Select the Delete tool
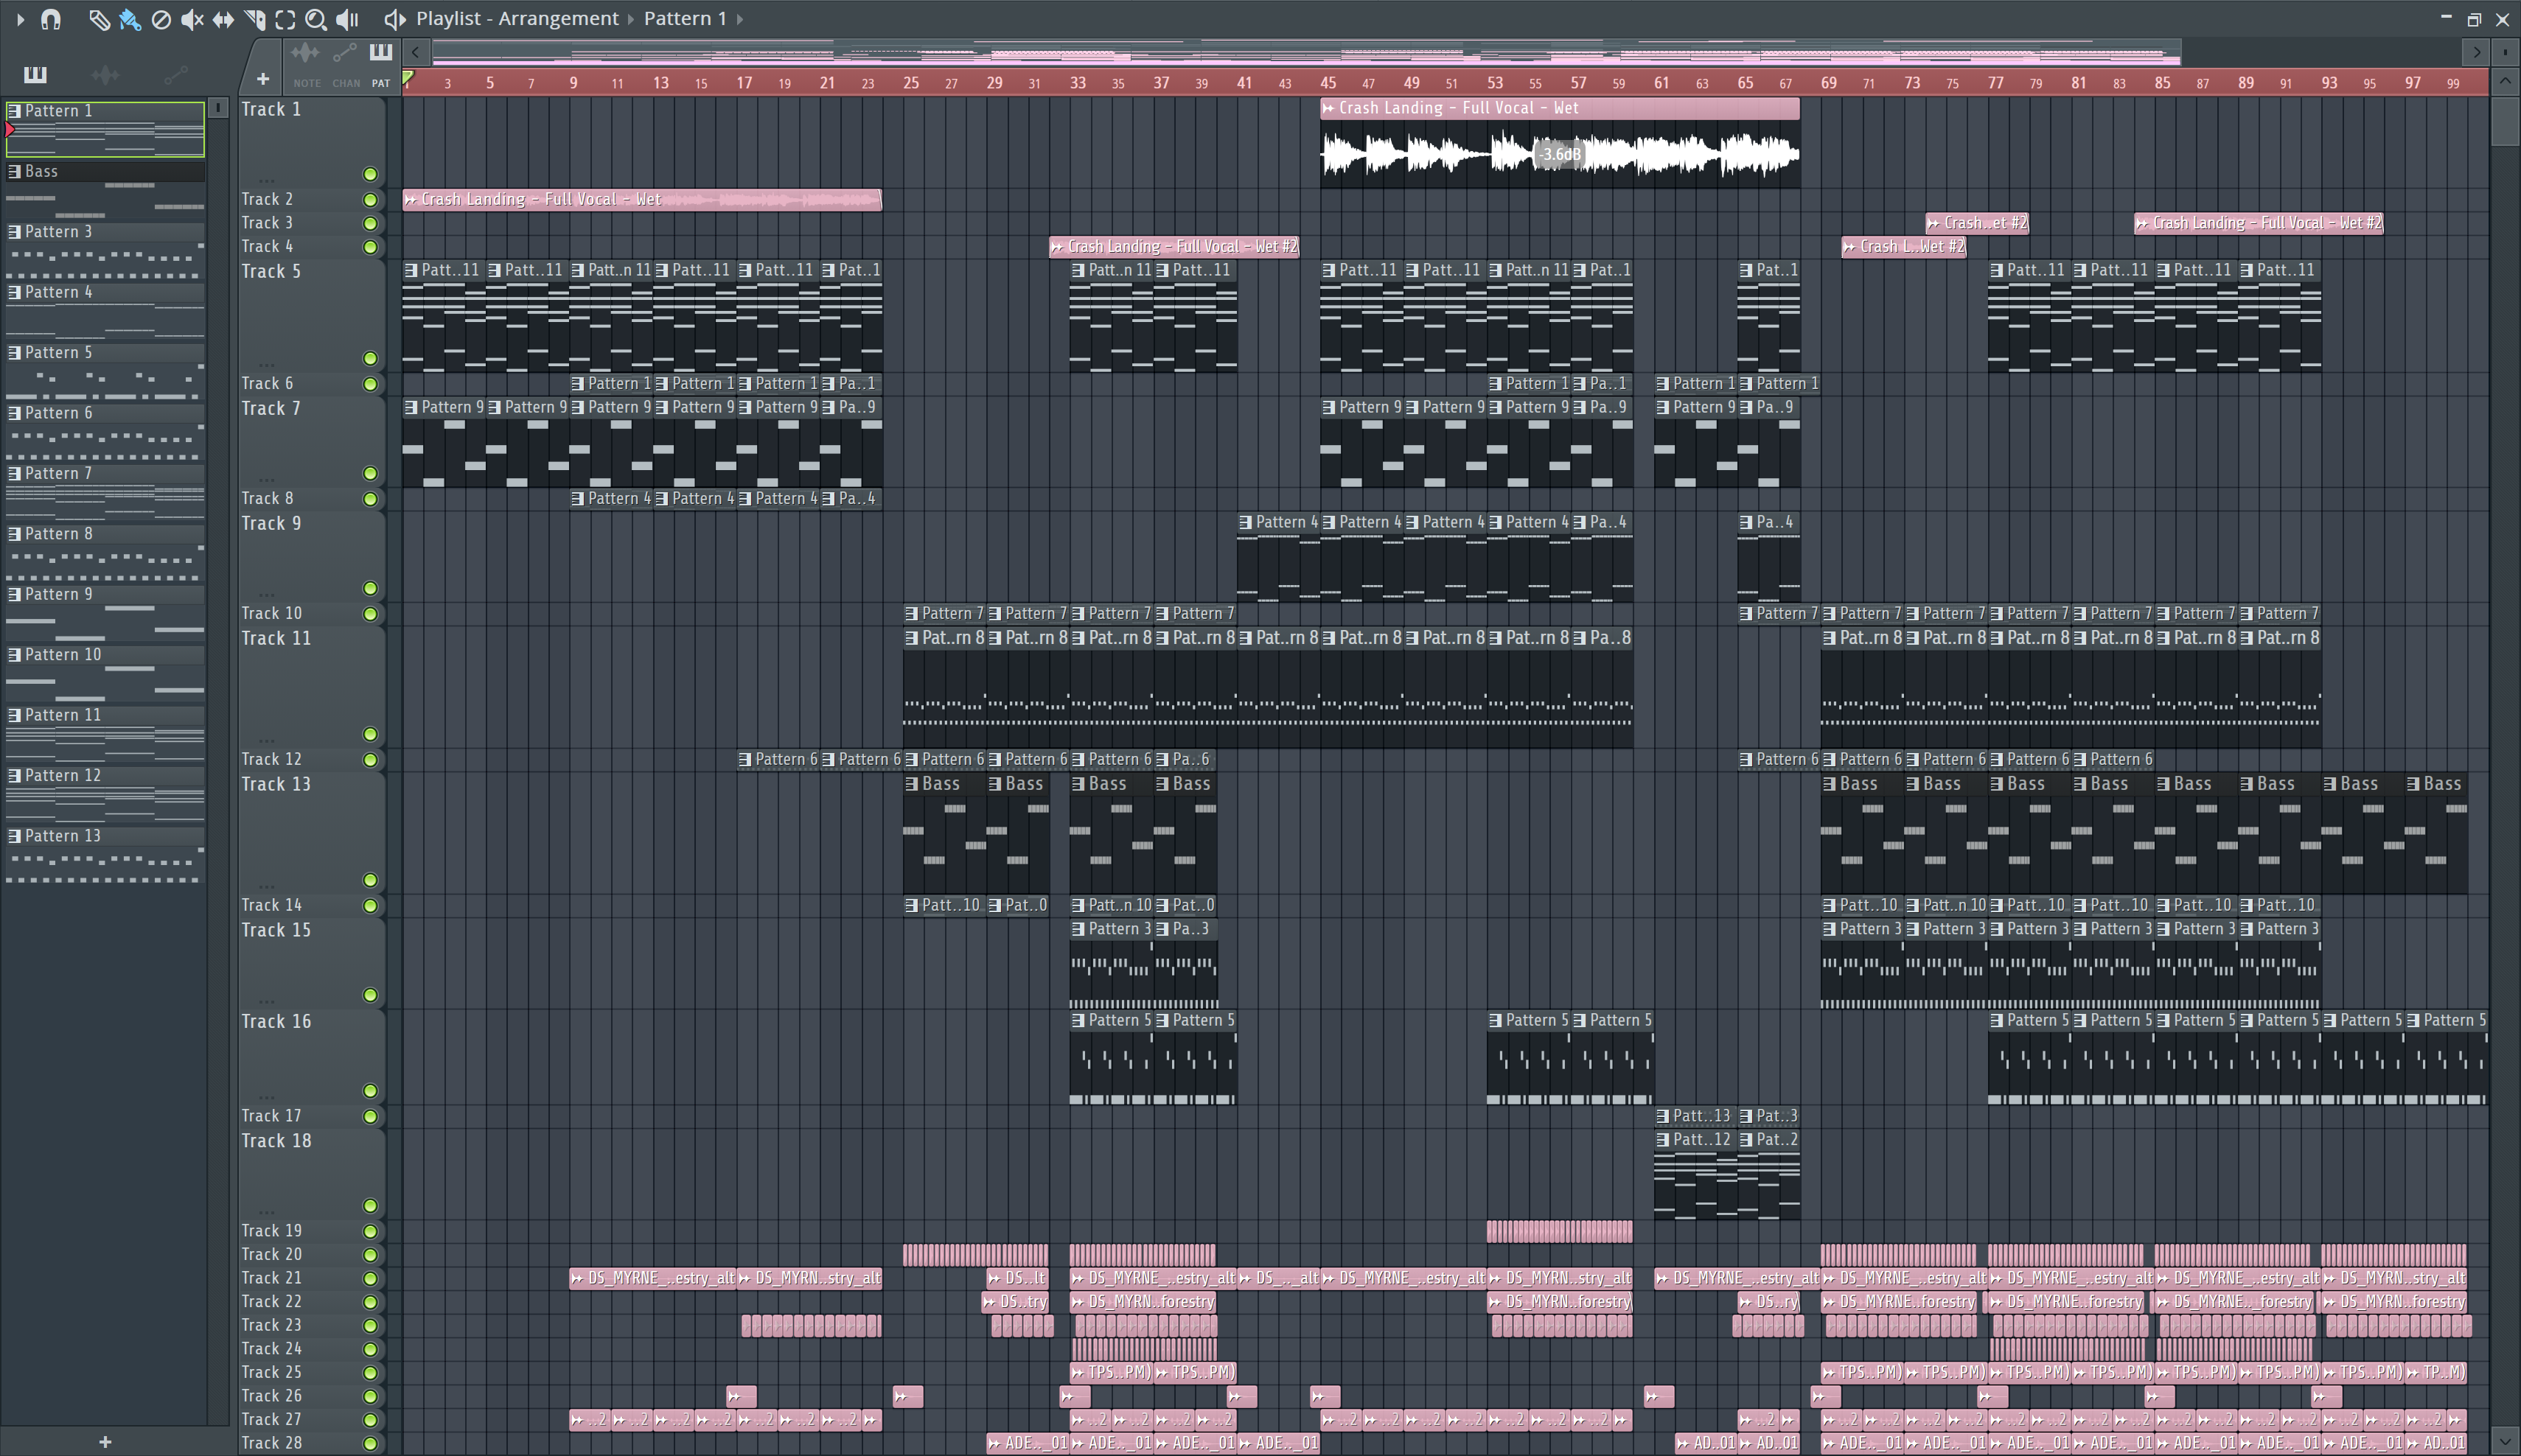 pos(161,19)
